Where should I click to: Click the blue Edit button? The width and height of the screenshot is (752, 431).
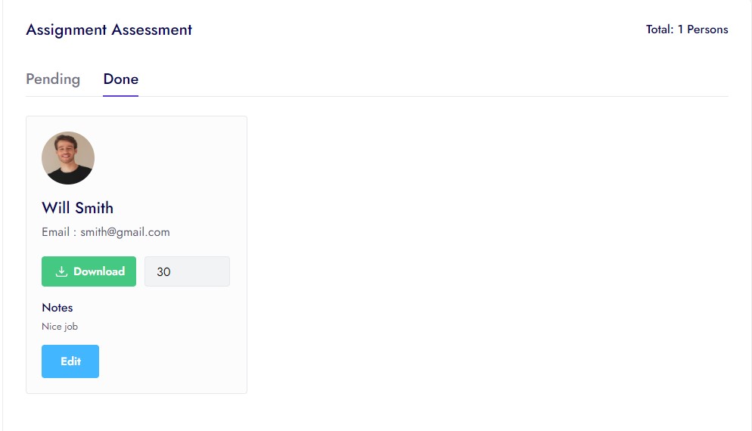click(x=70, y=361)
